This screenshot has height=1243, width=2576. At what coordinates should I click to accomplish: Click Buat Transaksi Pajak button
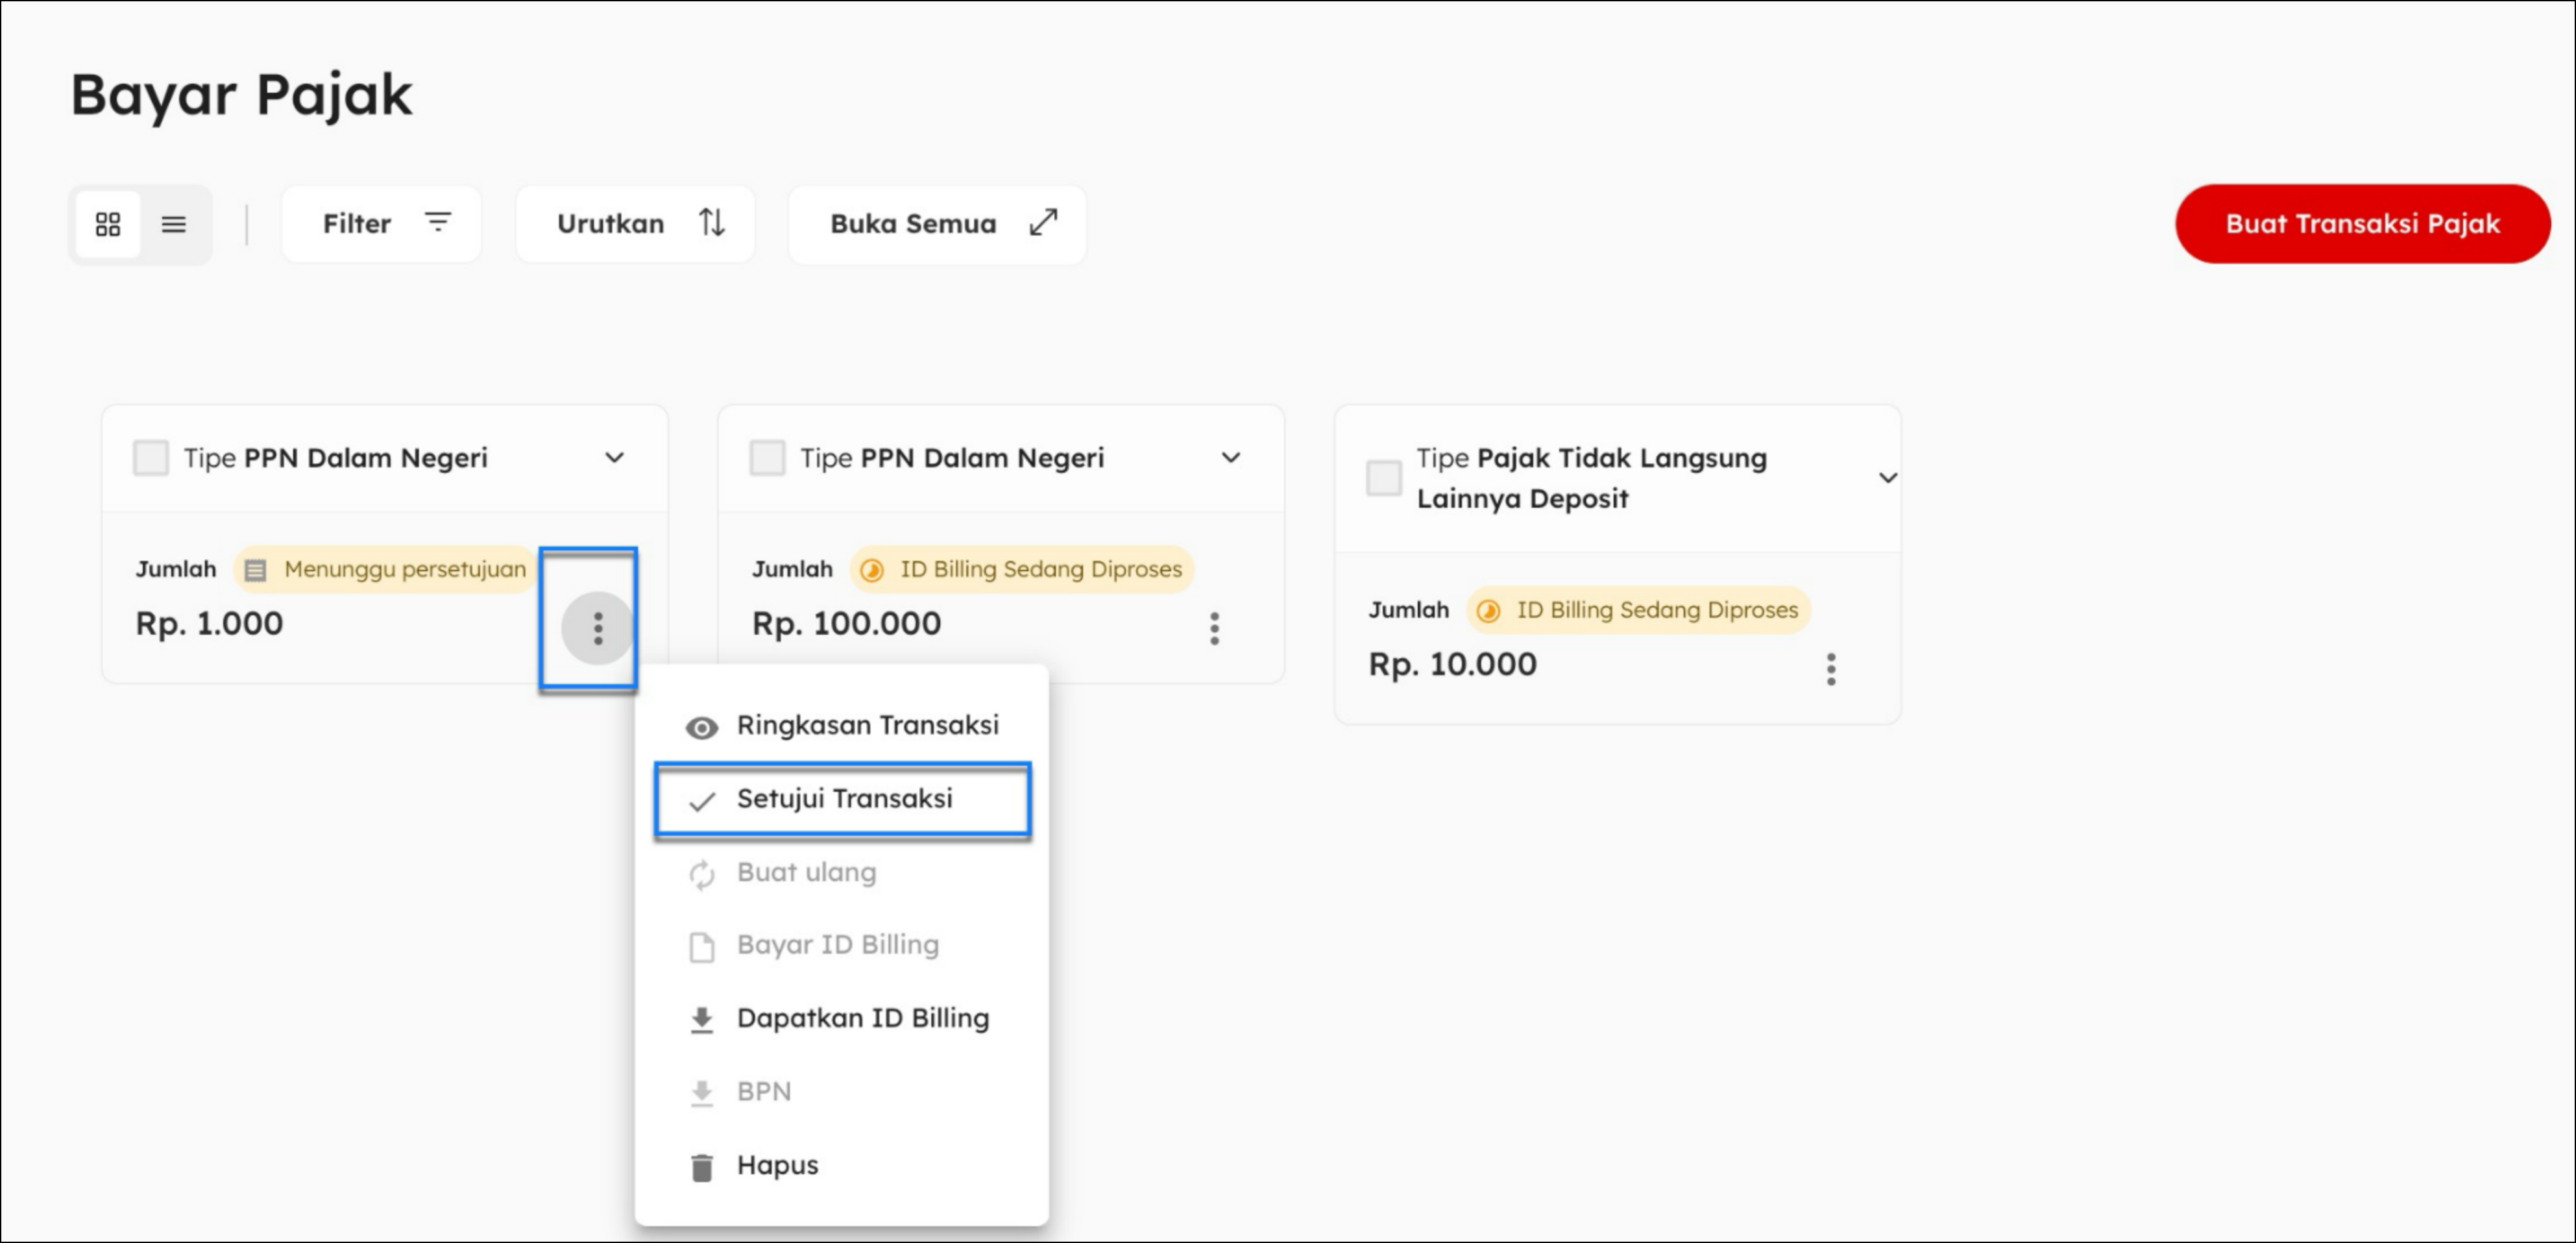tap(2362, 224)
